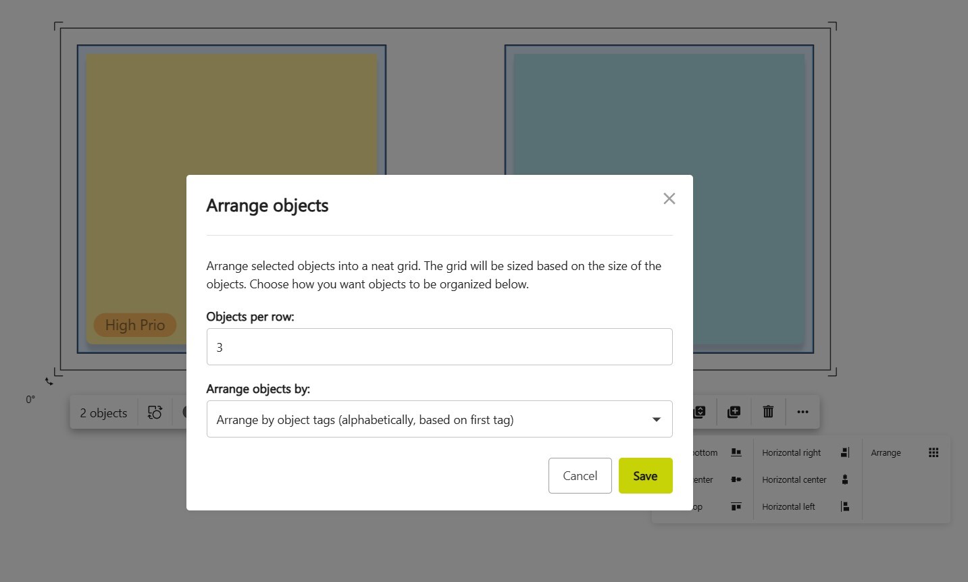Image resolution: width=968 pixels, height=582 pixels.
Task: Click the rotation handle near the 0° label
Action: pos(50,381)
